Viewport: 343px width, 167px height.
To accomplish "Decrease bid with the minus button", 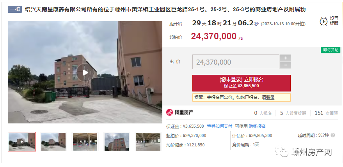I will tap(286, 65).
